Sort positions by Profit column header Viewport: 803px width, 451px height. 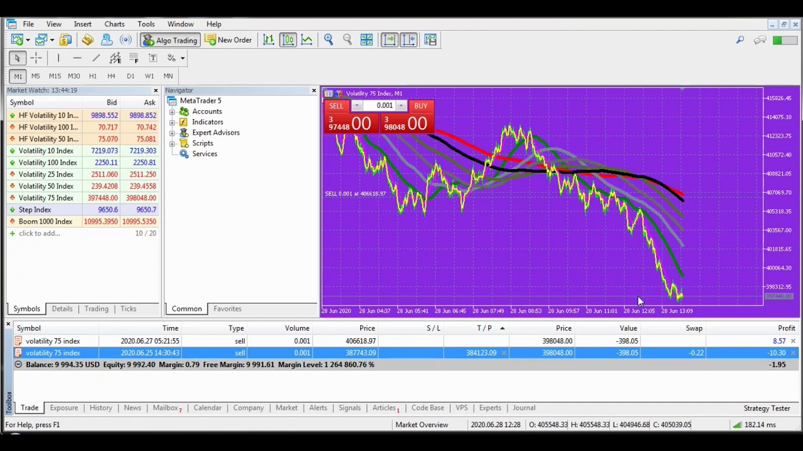(786, 328)
